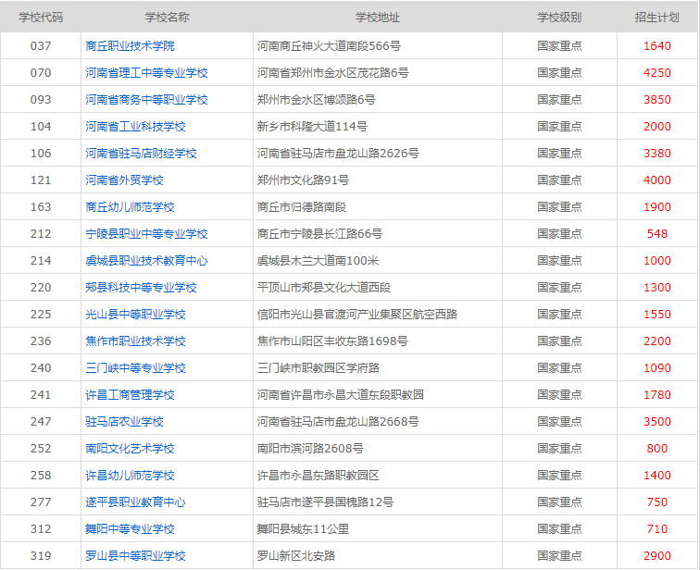Click the 学校代码 column header
700x570 pixels.
[41, 17]
